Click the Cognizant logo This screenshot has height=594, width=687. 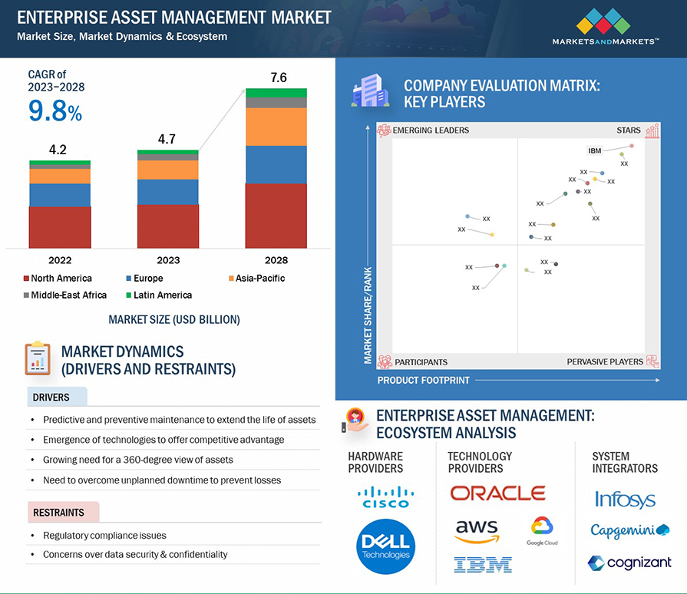(629, 563)
